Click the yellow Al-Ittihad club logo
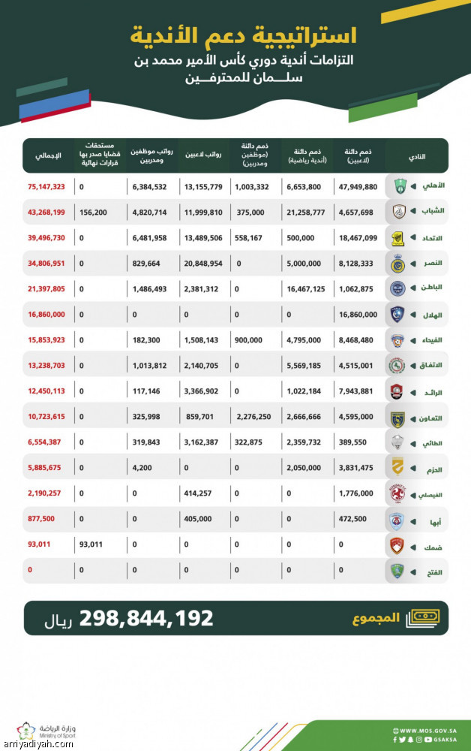 tap(399, 237)
